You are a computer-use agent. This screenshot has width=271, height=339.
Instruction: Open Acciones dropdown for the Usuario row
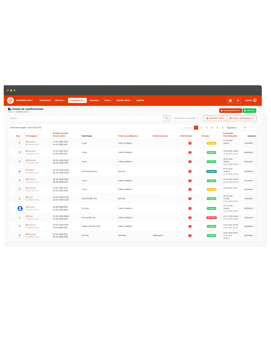pos(249,208)
